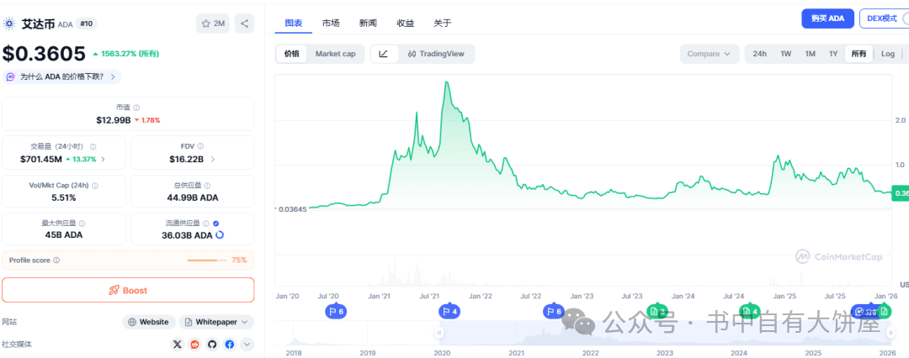Expand the 交易量 $701.45M detail chevron
Image resolution: width=909 pixels, height=358 pixels.
click(104, 159)
